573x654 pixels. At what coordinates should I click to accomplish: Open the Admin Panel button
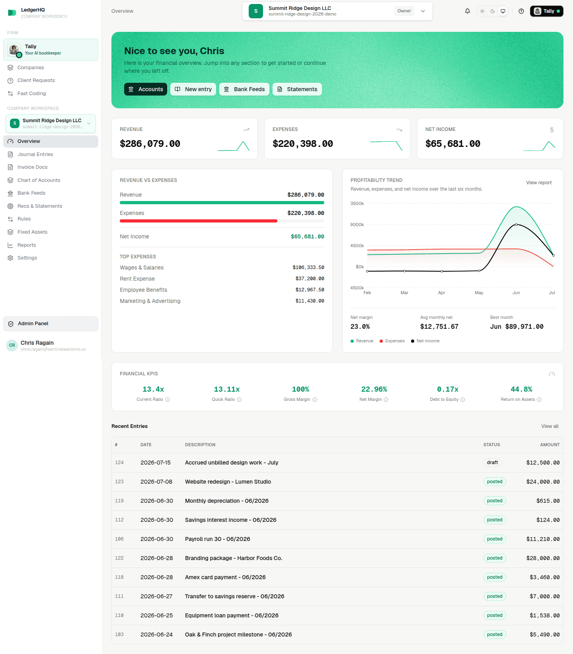pyautogui.click(x=51, y=324)
